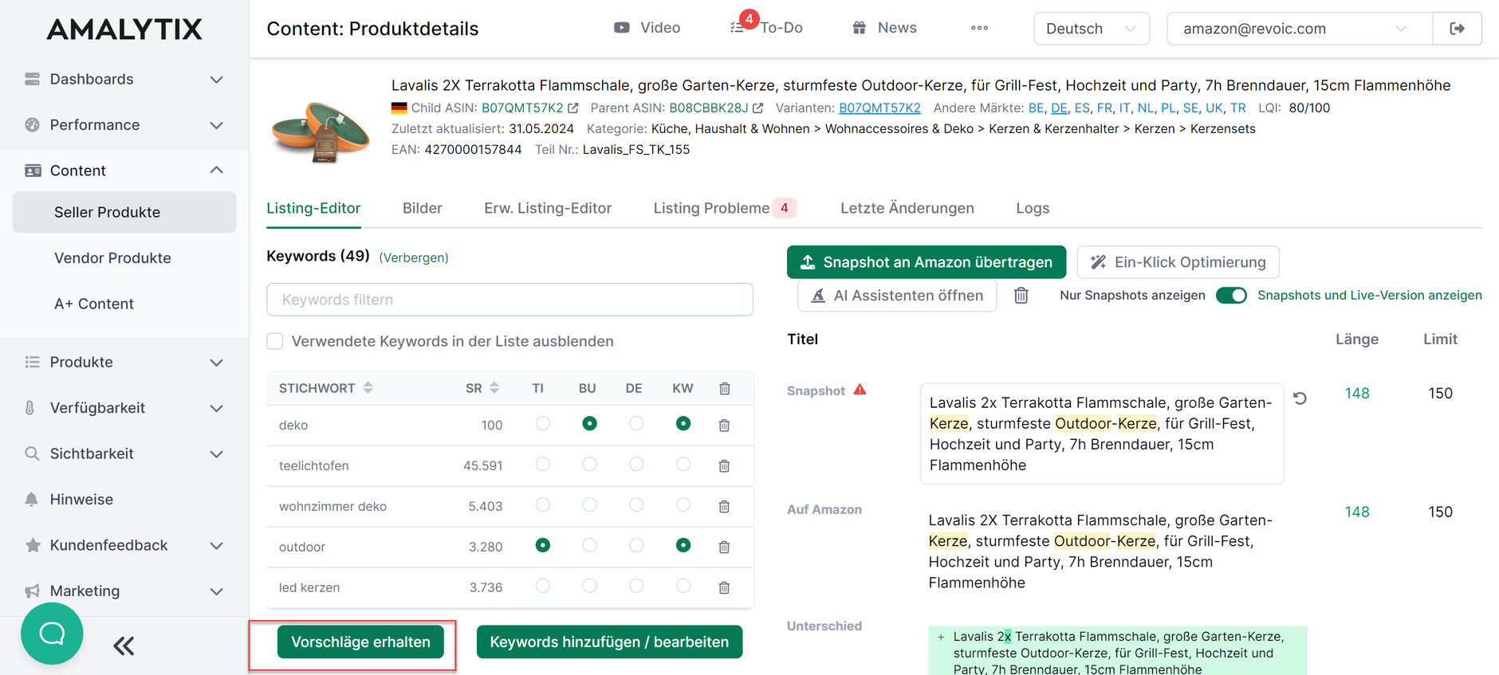1499x675 pixels.
Task: Click the Flammschale product thumbnail
Action: click(x=321, y=131)
